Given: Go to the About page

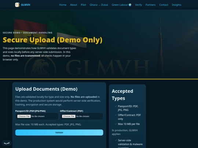Looking at the screenshot, I should pos(73,5).
